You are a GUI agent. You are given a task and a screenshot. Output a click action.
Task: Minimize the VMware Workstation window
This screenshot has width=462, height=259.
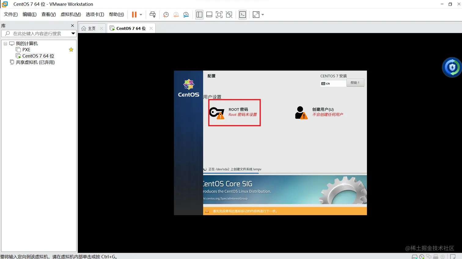[x=442, y=4]
